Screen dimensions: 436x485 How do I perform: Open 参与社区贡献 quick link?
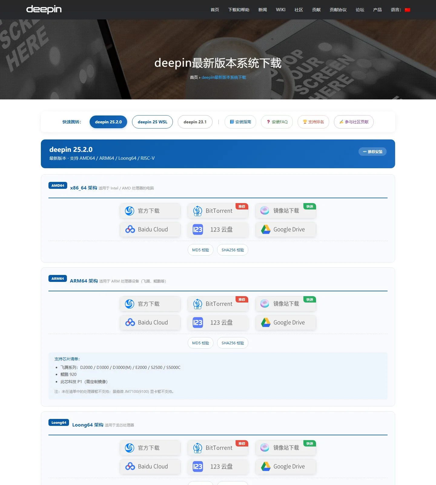point(354,122)
